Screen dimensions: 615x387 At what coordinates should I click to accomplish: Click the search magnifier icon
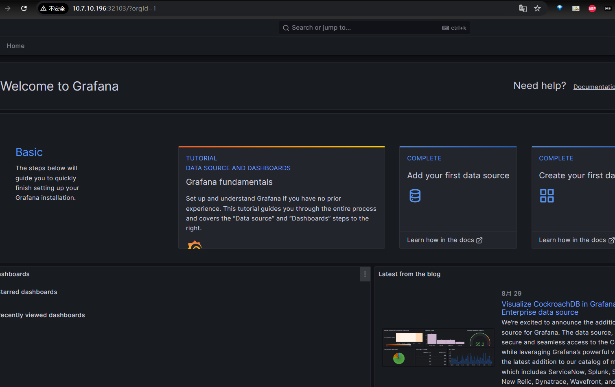click(286, 28)
